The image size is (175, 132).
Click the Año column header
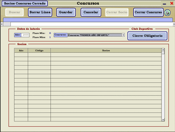tap(21, 50)
